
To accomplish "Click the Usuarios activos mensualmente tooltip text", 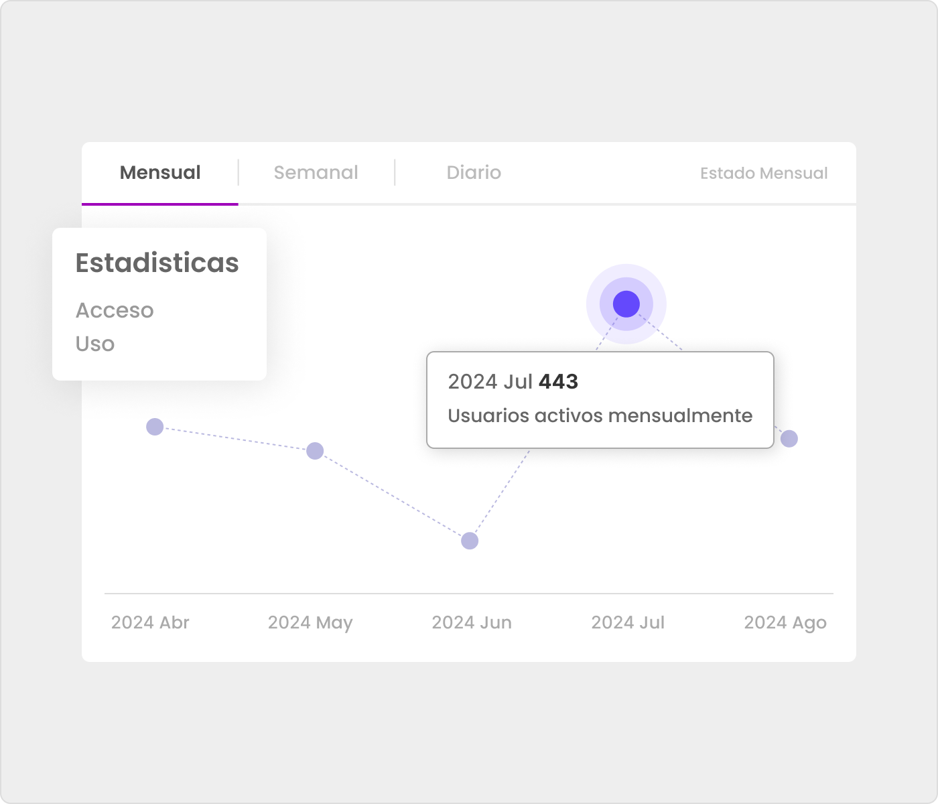I will pos(600,415).
